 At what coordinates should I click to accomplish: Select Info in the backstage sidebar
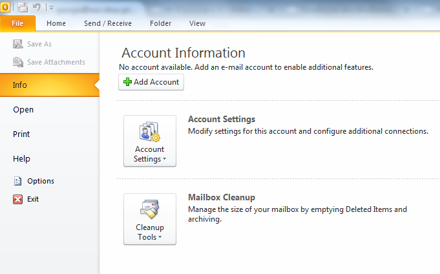point(50,85)
